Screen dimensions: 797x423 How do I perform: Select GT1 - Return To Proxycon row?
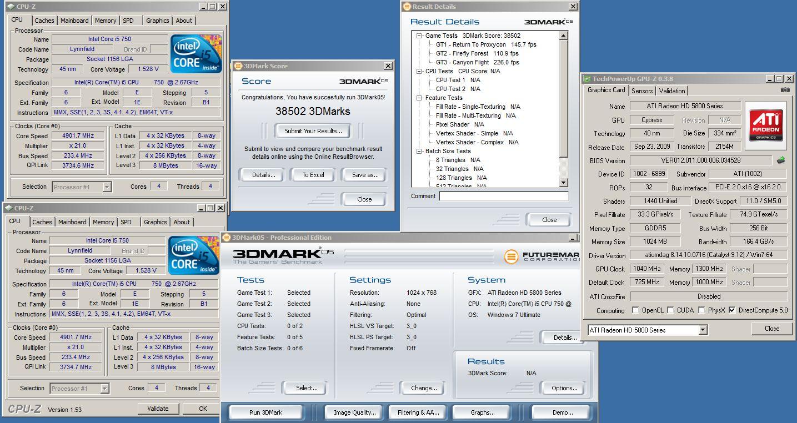[486, 44]
